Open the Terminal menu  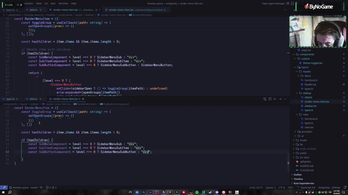(63, 4)
